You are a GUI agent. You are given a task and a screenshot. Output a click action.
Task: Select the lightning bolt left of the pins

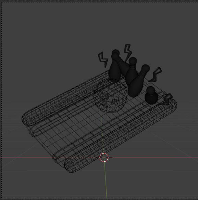[x=103, y=59]
